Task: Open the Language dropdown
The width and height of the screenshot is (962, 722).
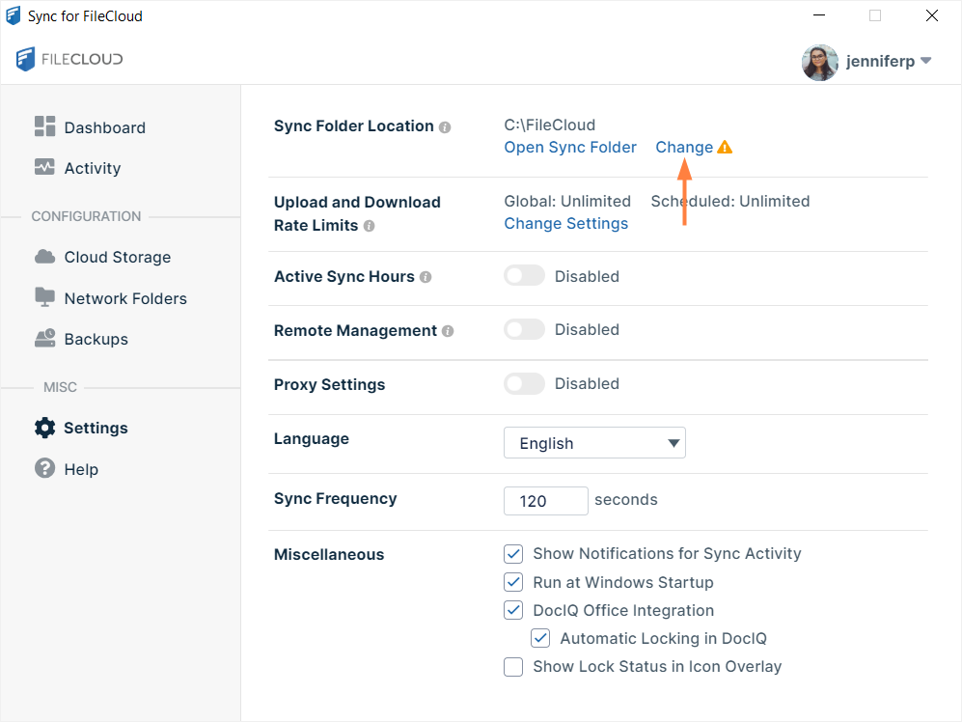Action: tap(594, 443)
